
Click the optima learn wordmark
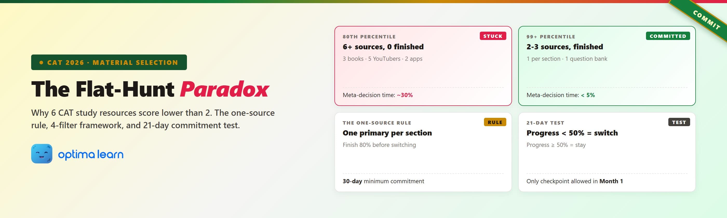[91, 154]
